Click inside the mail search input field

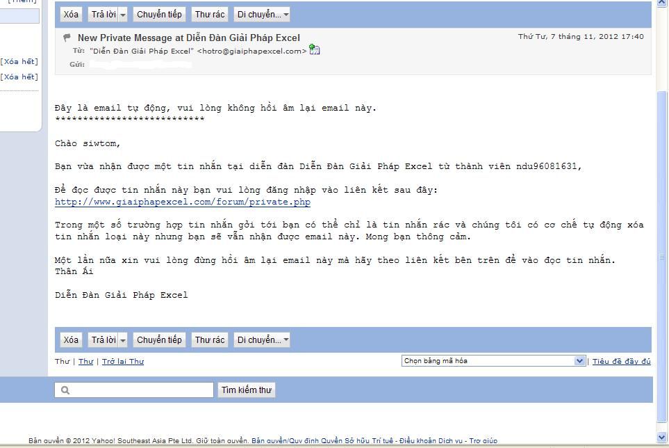(x=134, y=390)
